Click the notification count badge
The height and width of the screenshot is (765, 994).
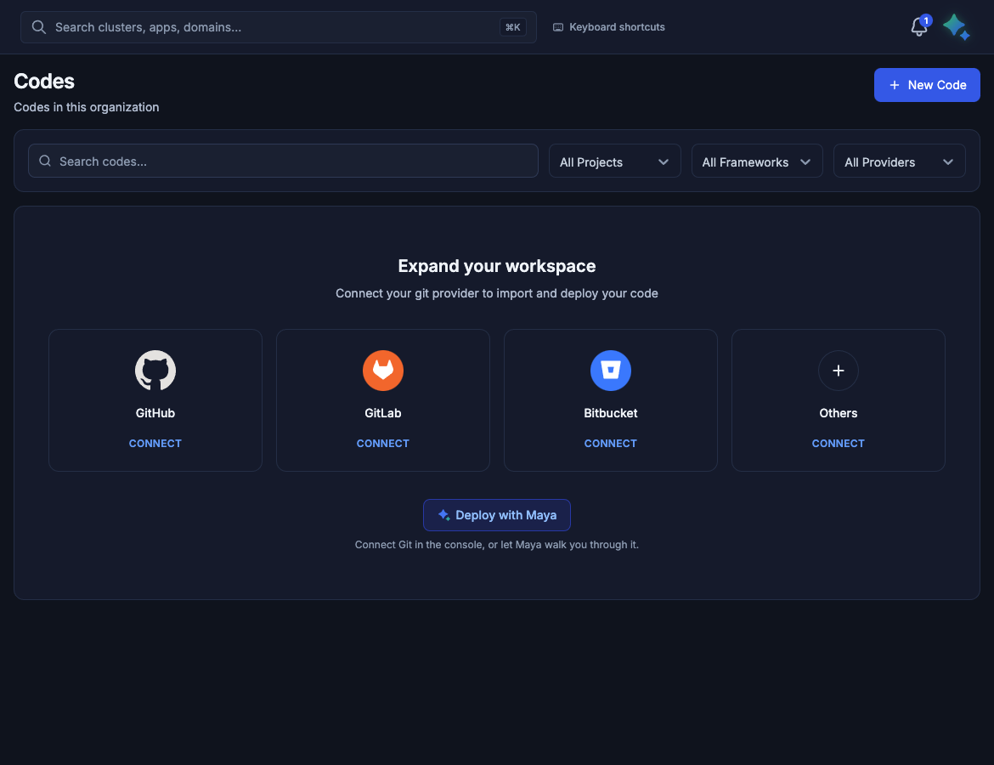click(926, 21)
